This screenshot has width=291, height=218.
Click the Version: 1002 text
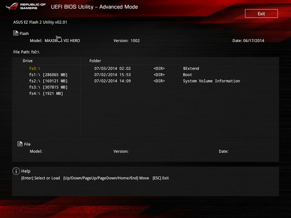[x=126, y=40]
